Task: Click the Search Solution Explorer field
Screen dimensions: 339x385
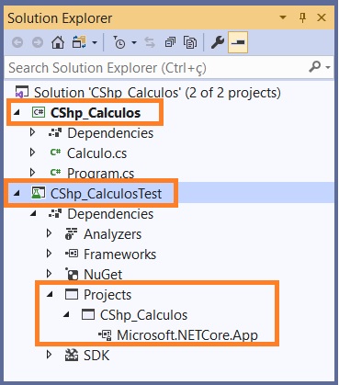Action: tap(156, 68)
